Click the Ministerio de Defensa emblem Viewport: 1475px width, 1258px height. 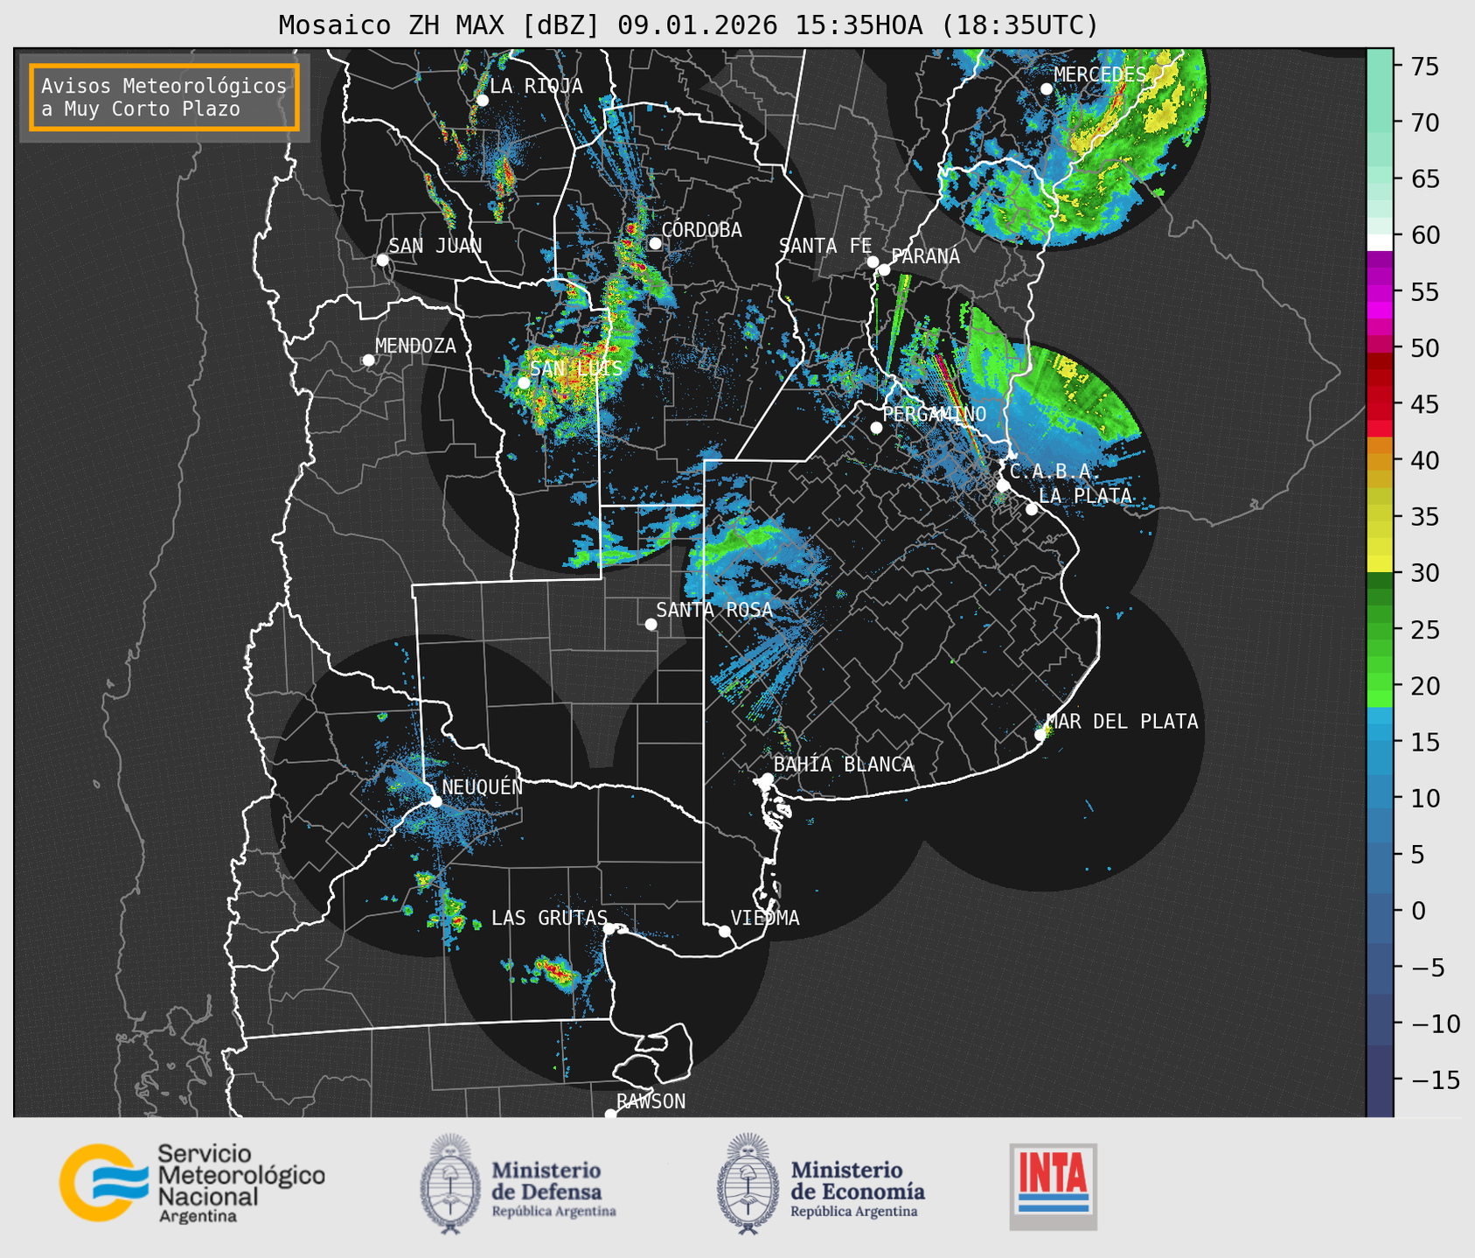coord(450,1185)
